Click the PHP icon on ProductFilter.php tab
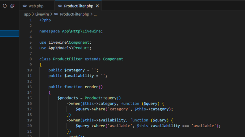This screenshot has height=137, width=245. (x=60, y=6)
